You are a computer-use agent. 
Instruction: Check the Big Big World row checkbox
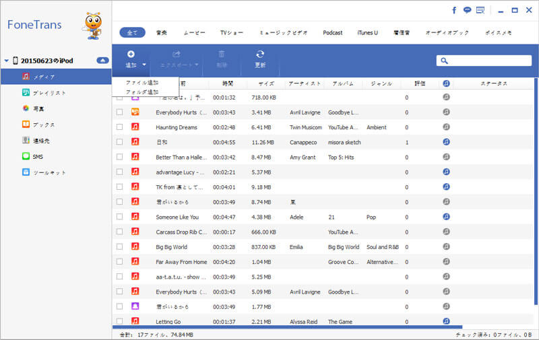click(x=119, y=246)
